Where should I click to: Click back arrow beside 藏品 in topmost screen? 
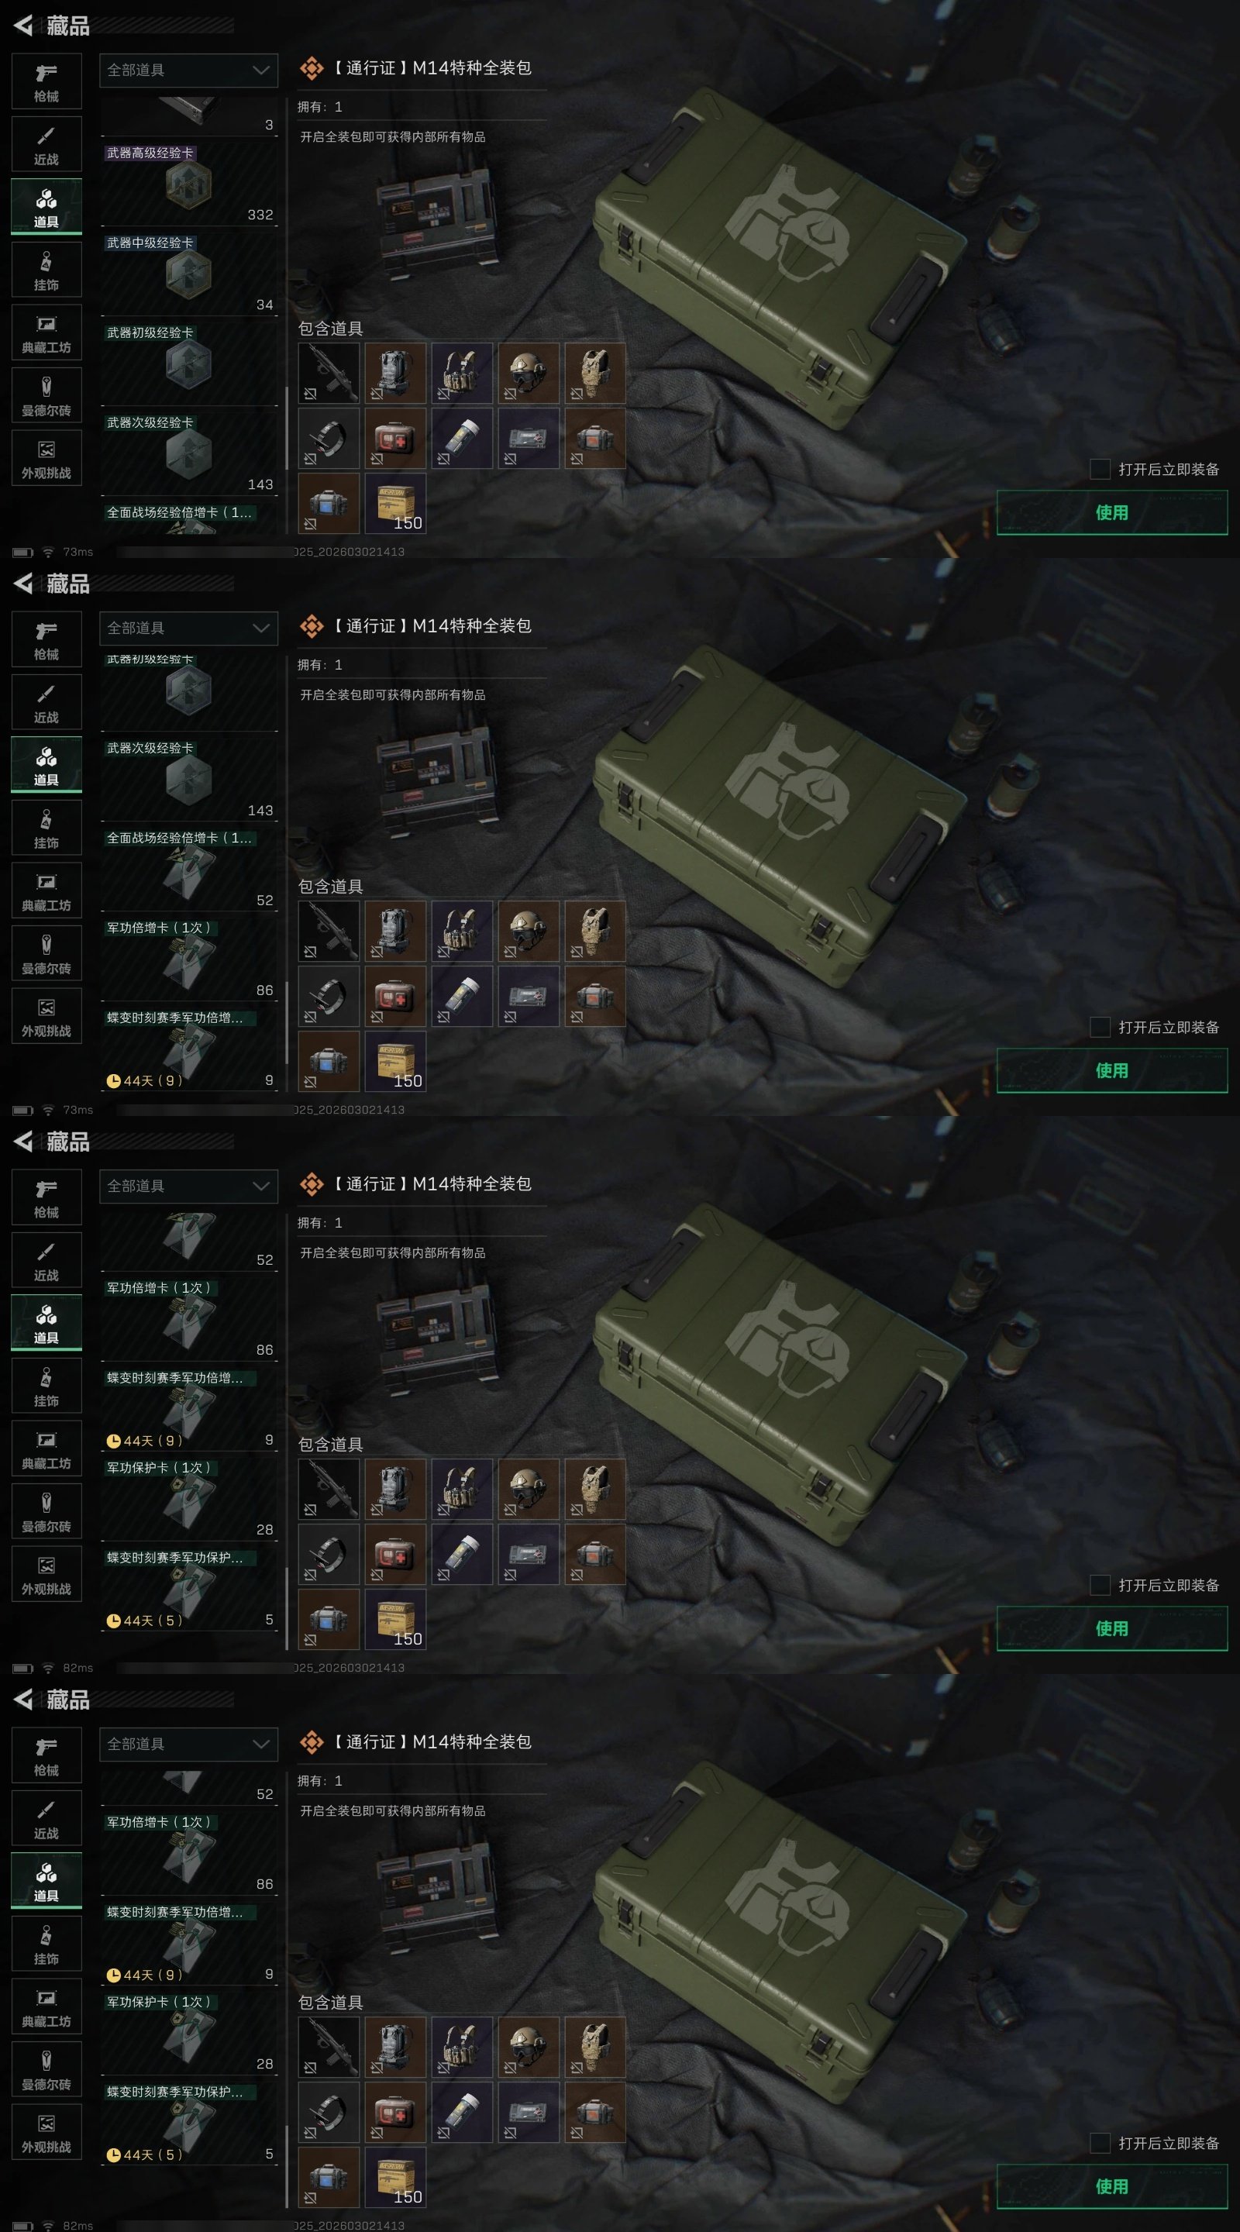23,25
